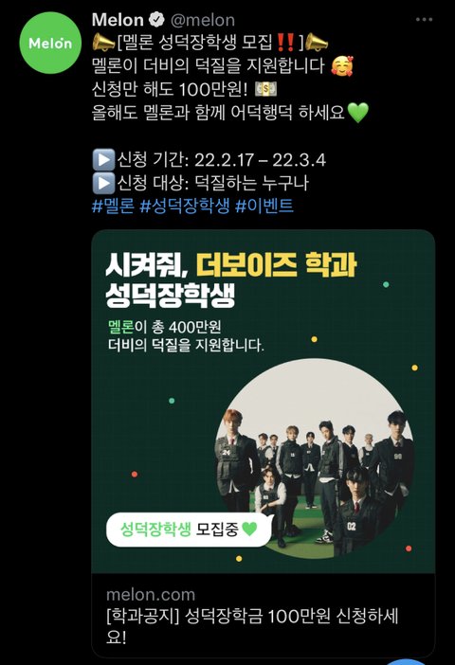Click the melon.com domain label
Screen dimensions: 455x665
pyautogui.click(x=151, y=595)
